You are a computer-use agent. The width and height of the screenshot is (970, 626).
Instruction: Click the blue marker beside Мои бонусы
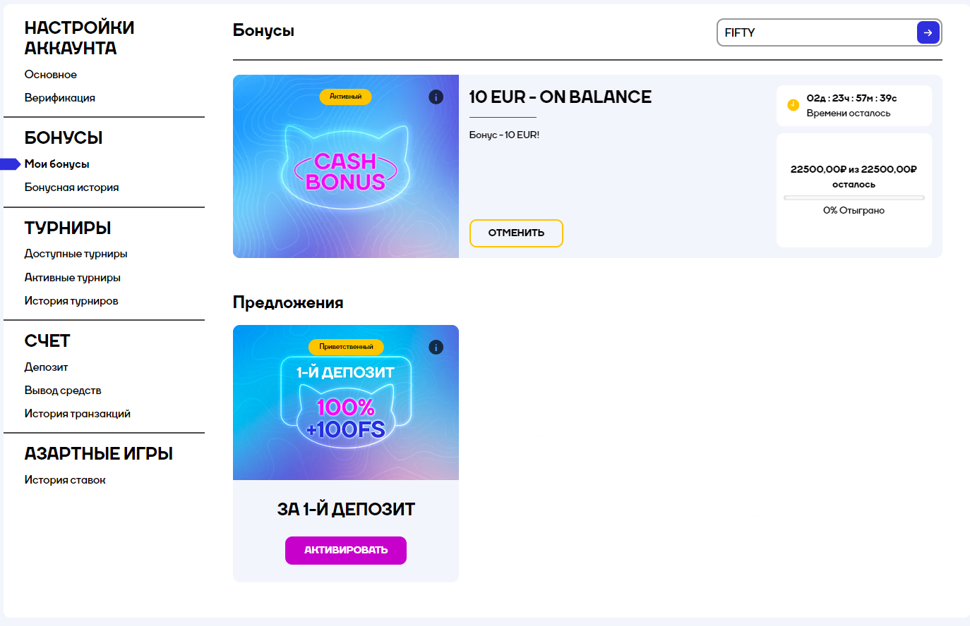11,164
